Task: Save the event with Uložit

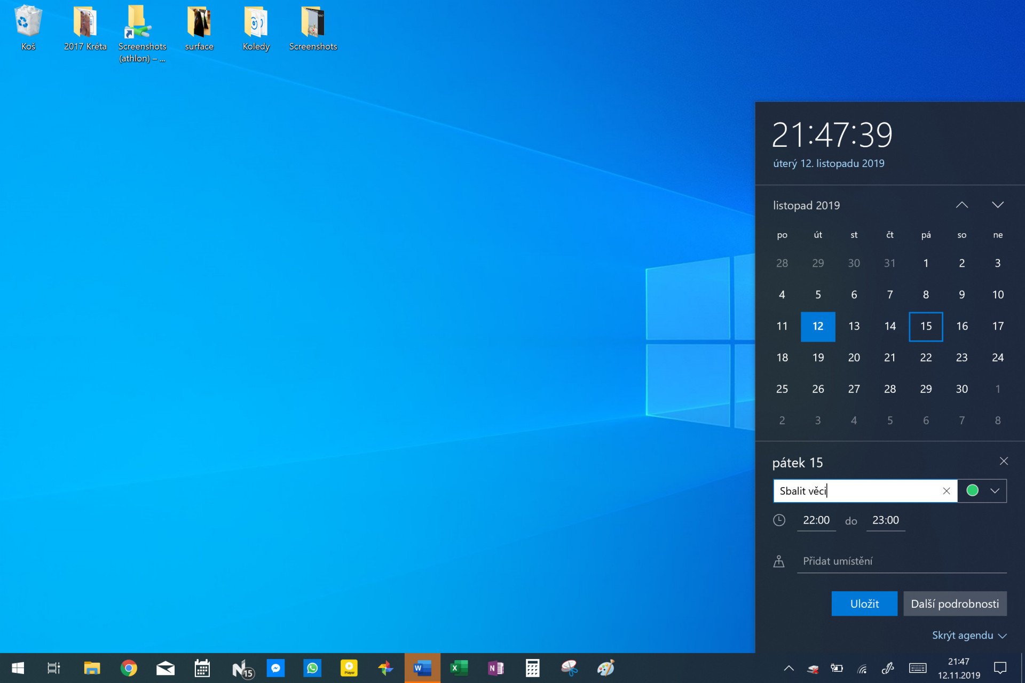Action: pyautogui.click(x=864, y=603)
